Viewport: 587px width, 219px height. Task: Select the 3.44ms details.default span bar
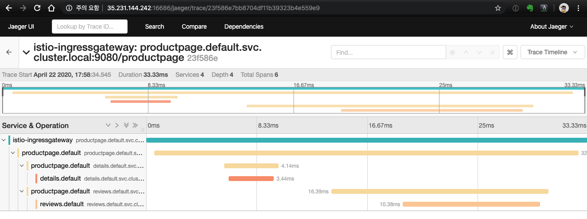[251, 179]
